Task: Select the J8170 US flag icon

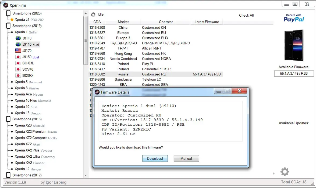Action: (x=18, y=50)
